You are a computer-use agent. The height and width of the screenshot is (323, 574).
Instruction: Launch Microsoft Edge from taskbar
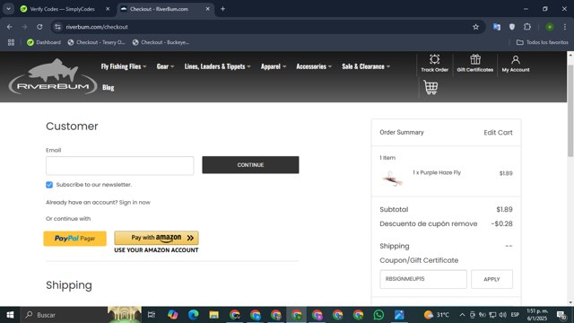194,315
